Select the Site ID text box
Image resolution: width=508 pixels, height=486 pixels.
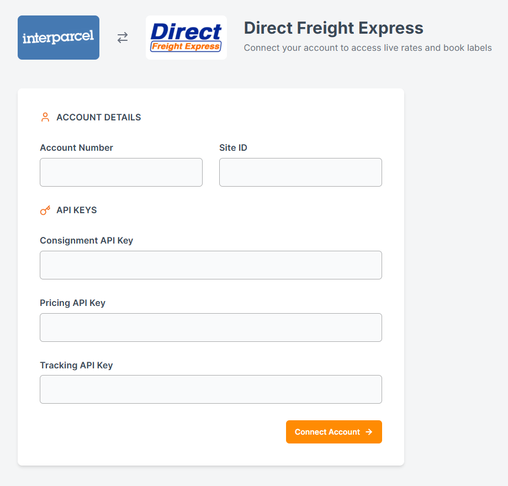300,172
